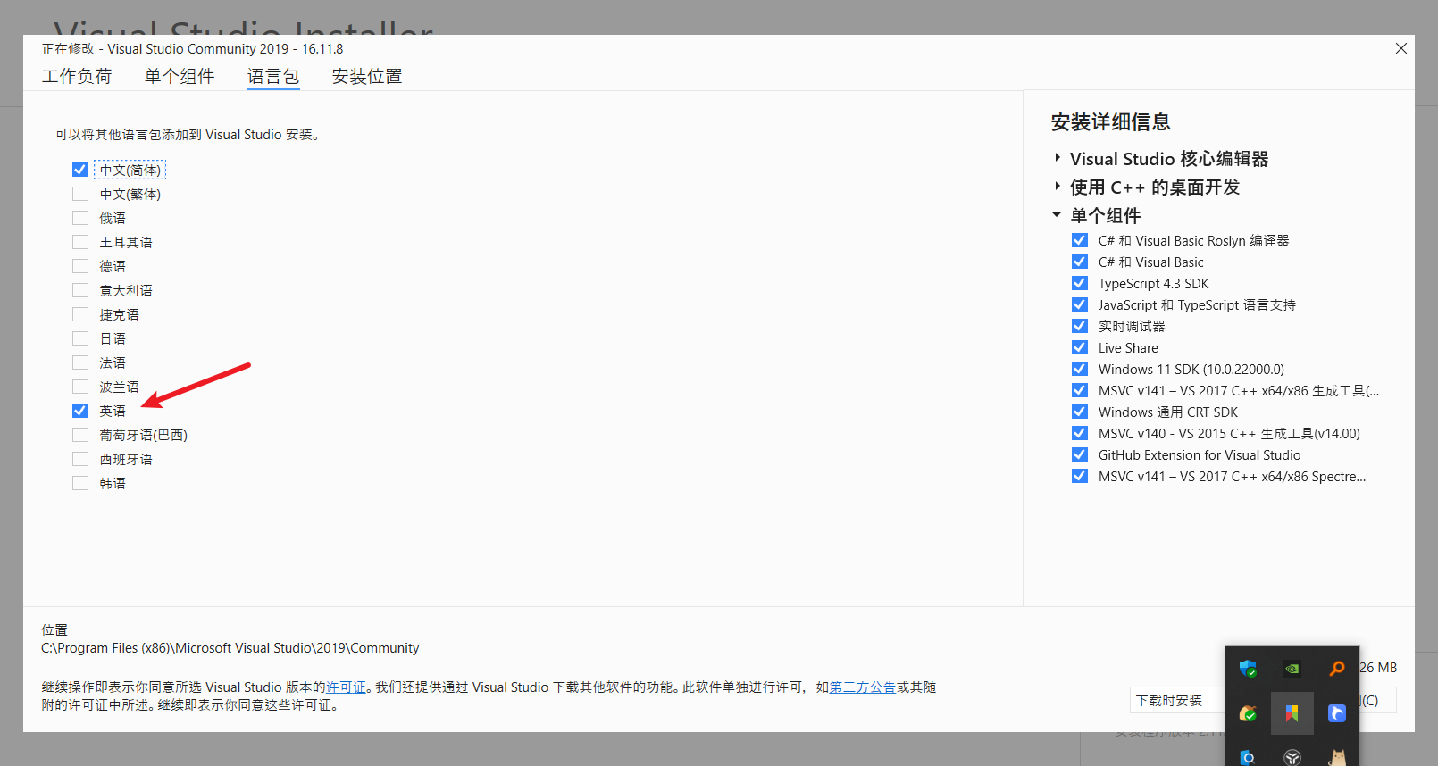The width and height of the screenshot is (1438, 766).
Task: Open acorn with green check tray icon
Action: 1248,713
